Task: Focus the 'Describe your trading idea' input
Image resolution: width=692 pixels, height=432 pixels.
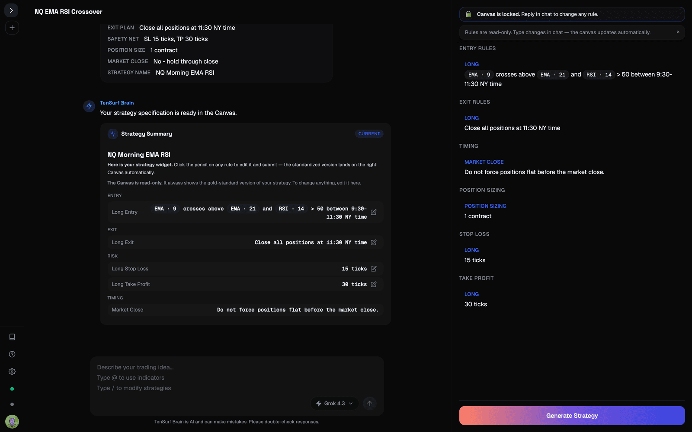Action: pos(237,378)
